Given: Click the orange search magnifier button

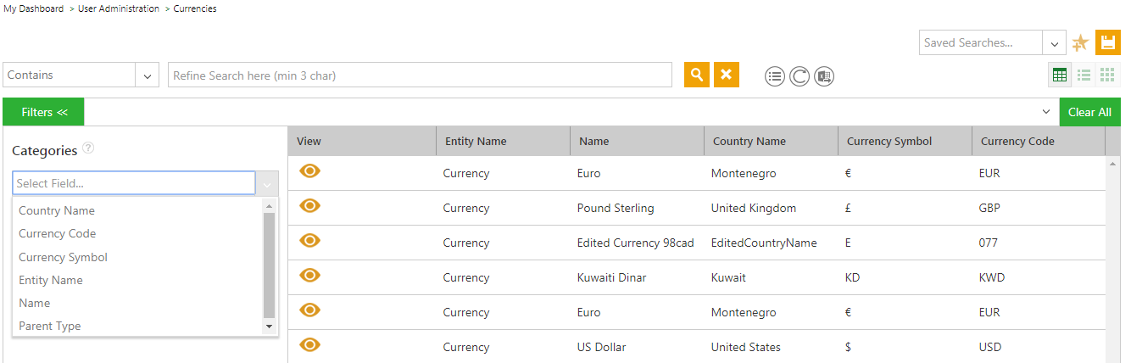Looking at the screenshot, I should click(697, 75).
